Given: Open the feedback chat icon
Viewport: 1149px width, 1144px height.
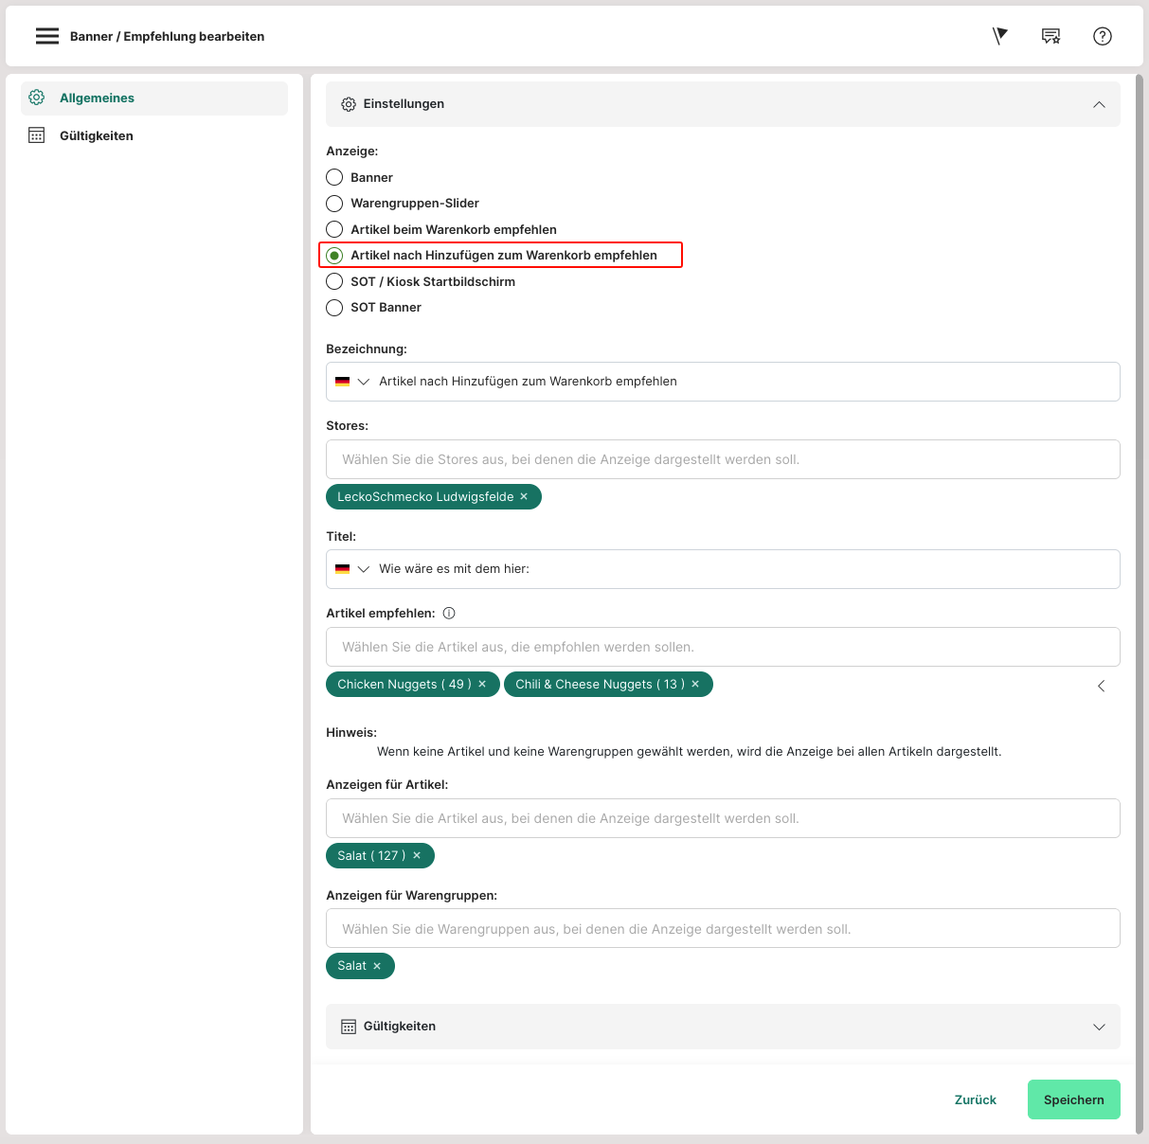Looking at the screenshot, I should pos(1050,36).
